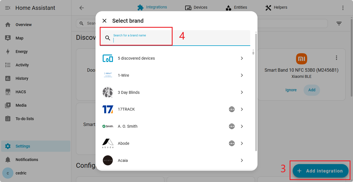This screenshot has width=353, height=182.
Task: Open Smart Band card three-dot menu
Action: coord(337,58)
